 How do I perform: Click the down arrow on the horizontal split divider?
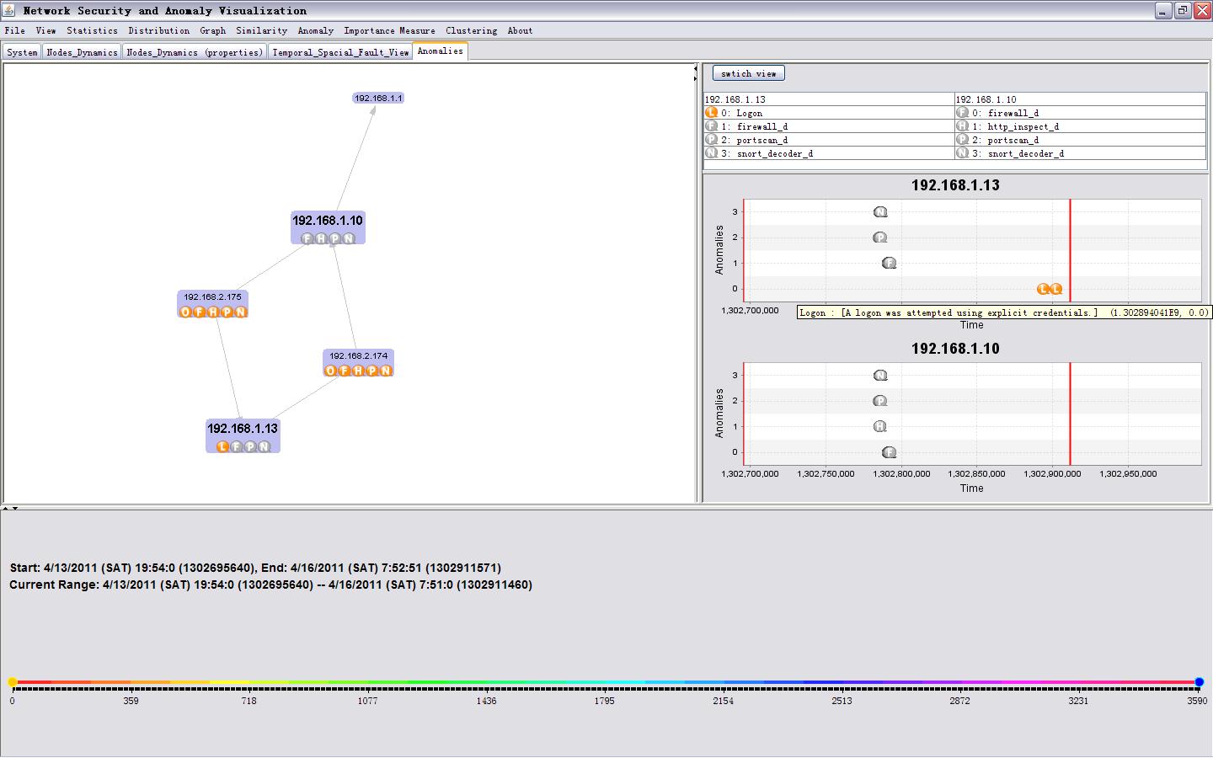[15, 508]
